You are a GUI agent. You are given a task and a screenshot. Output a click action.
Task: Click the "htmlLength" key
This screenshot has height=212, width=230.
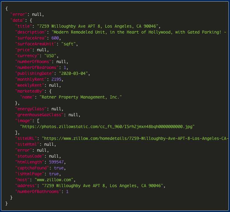click(x=30, y=162)
